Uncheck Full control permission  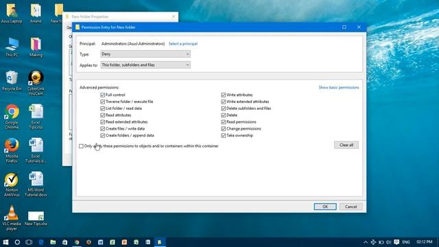(x=102, y=95)
